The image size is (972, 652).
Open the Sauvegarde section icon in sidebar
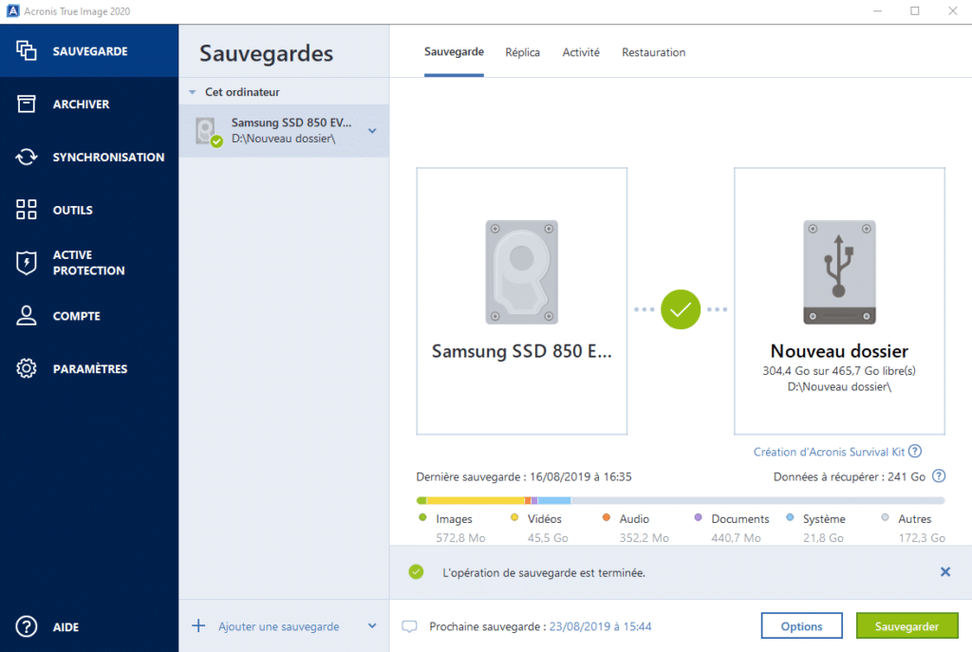[x=26, y=51]
